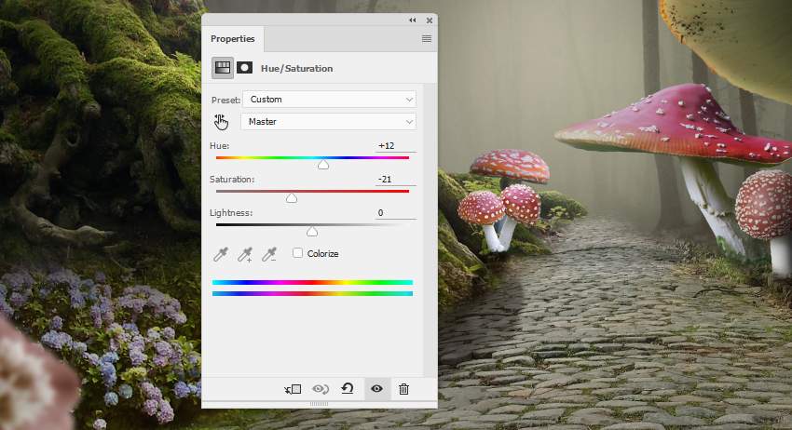This screenshot has width=792, height=430.
Task: Click the Hue slider handle
Action: [323, 164]
